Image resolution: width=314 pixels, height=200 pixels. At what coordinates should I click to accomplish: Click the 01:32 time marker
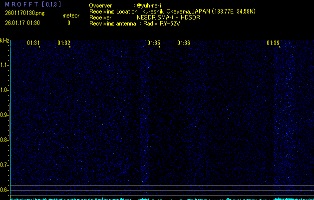64,43
